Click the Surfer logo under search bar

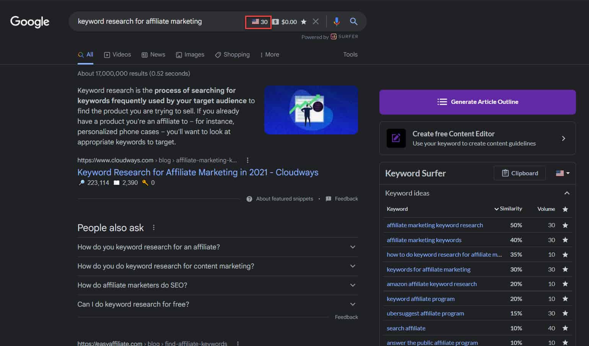(344, 37)
